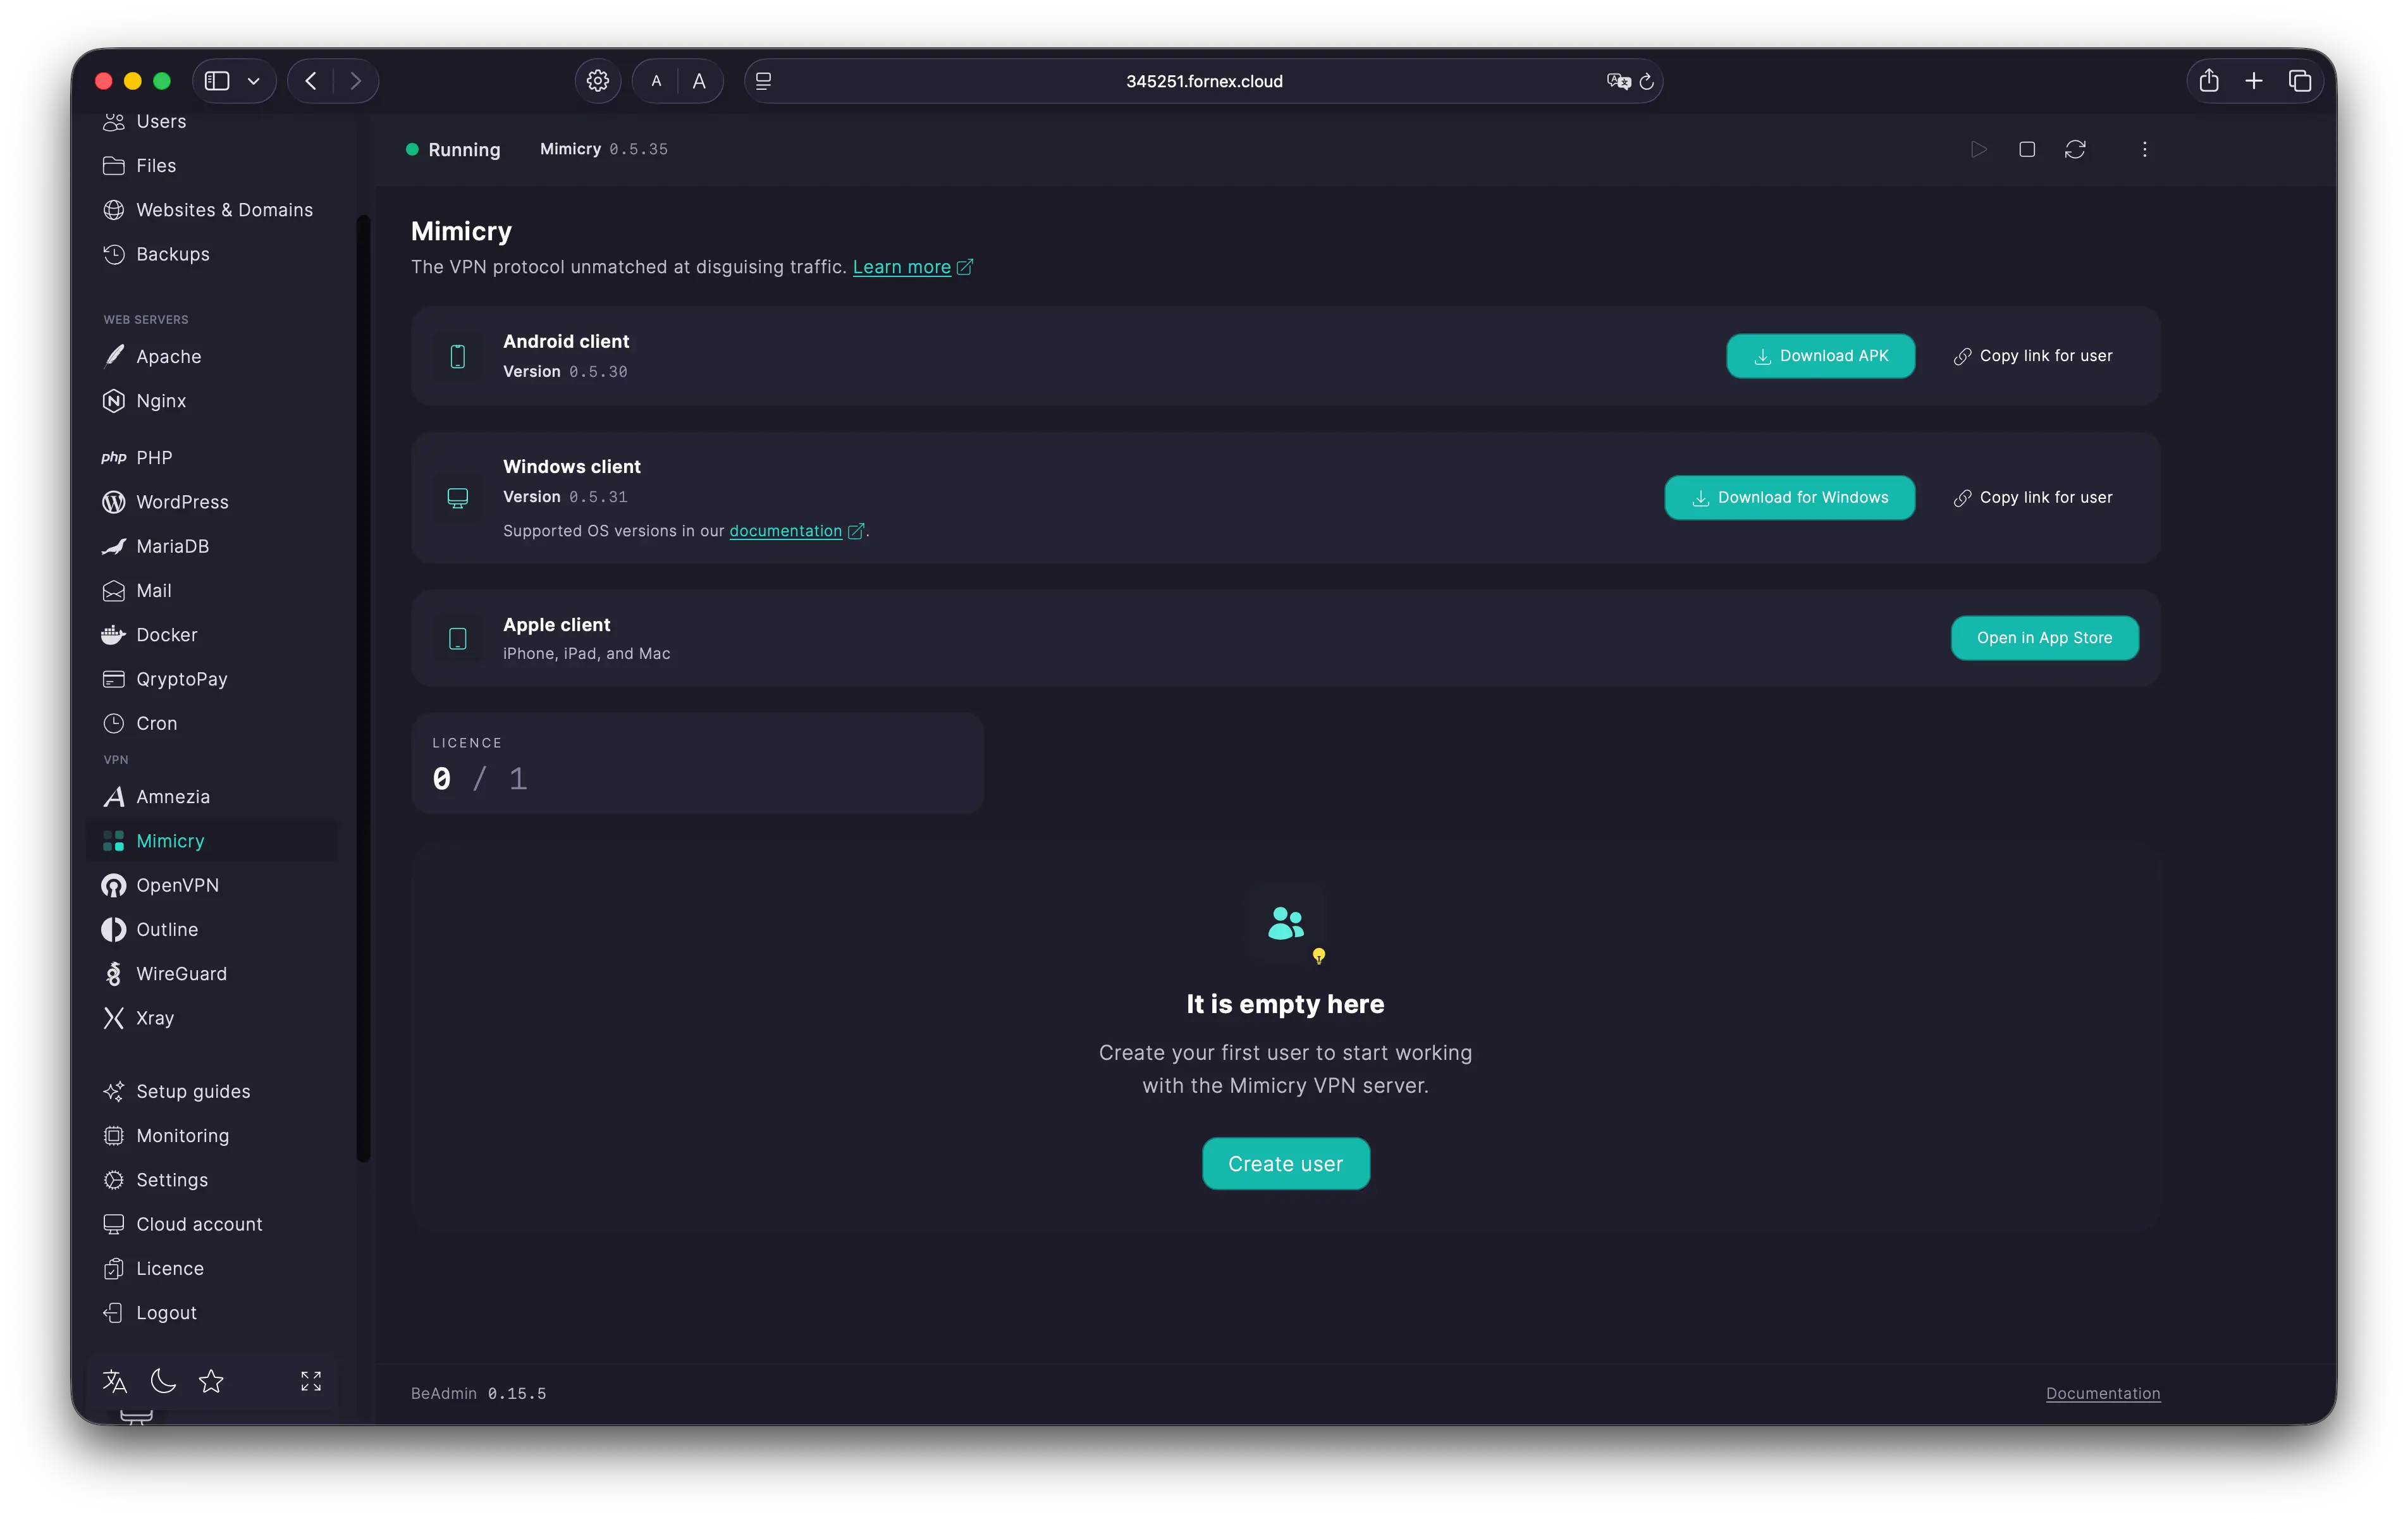Screen dimensions: 2408x1519
Task: Click the stop service square icon
Action: tap(2027, 150)
